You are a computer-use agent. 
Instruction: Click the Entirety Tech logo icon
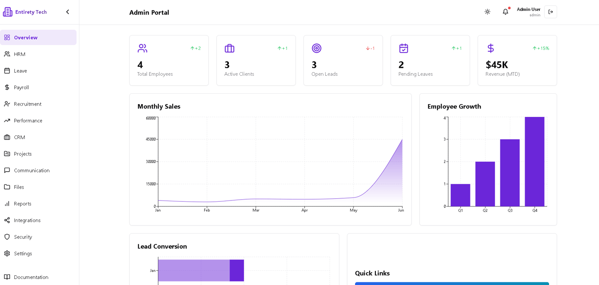tap(7, 12)
